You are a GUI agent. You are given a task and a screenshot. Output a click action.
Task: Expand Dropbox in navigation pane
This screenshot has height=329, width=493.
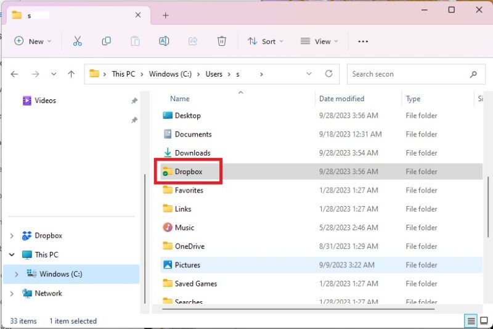pos(12,236)
